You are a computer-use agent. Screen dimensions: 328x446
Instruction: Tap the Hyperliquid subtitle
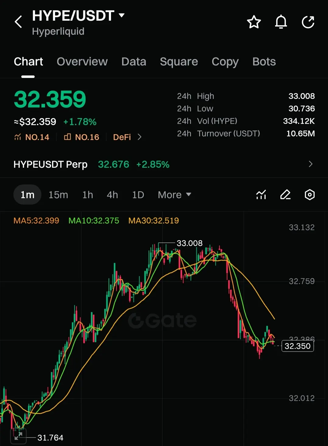tap(58, 31)
